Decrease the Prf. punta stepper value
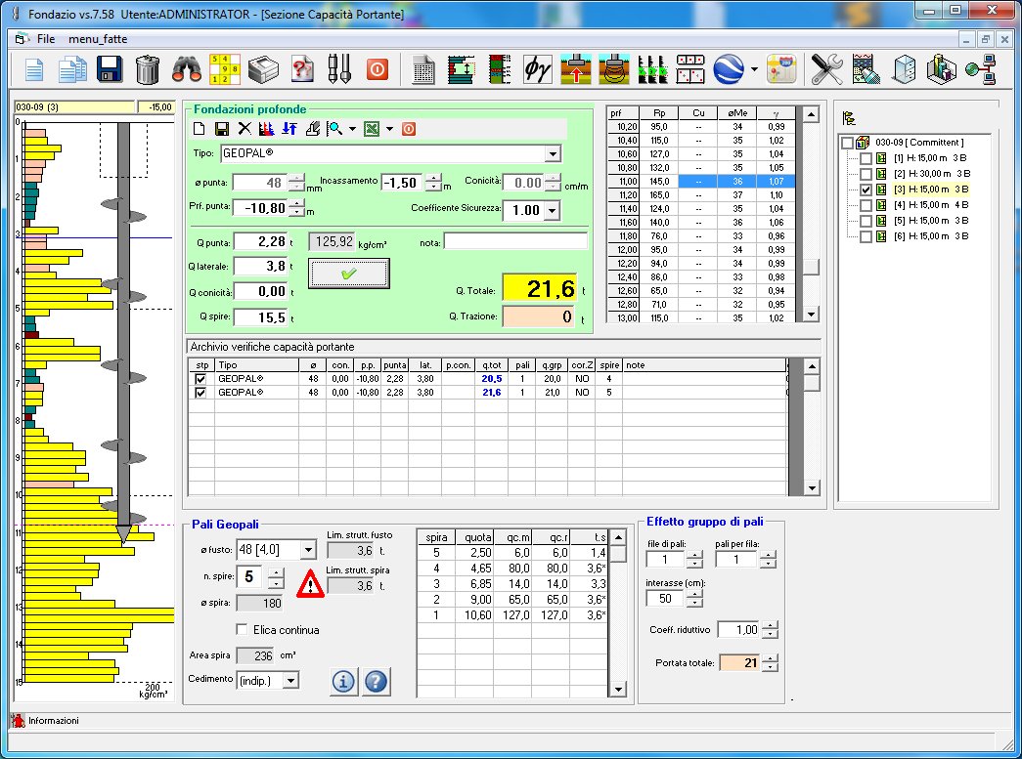Image resolution: width=1022 pixels, height=759 pixels. (296, 212)
